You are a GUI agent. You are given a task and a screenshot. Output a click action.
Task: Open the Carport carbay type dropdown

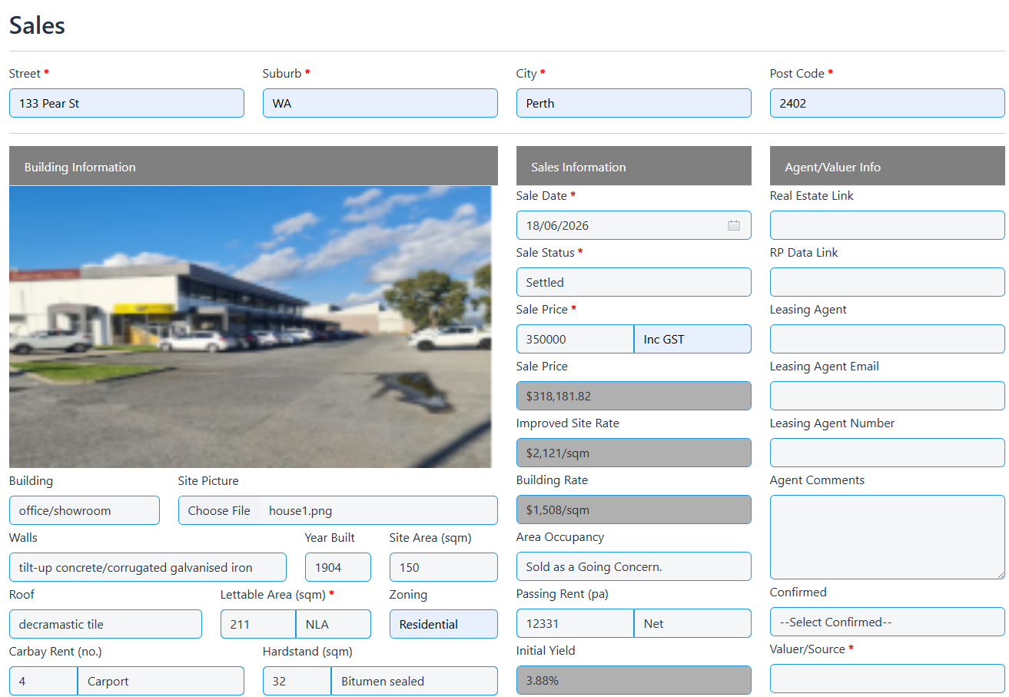pos(161,681)
